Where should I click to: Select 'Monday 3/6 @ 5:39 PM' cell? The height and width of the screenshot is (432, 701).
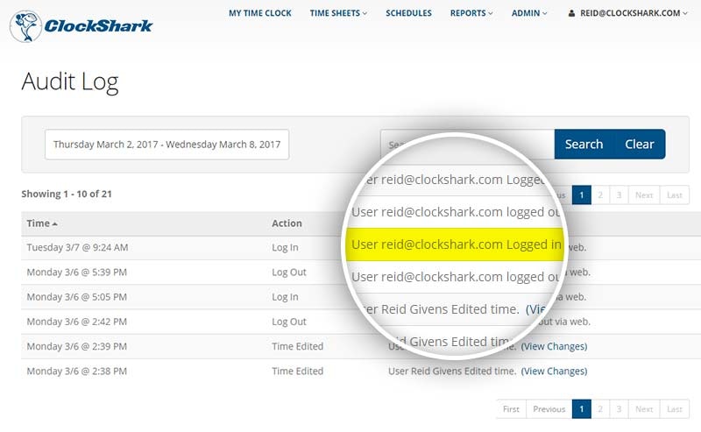(77, 272)
